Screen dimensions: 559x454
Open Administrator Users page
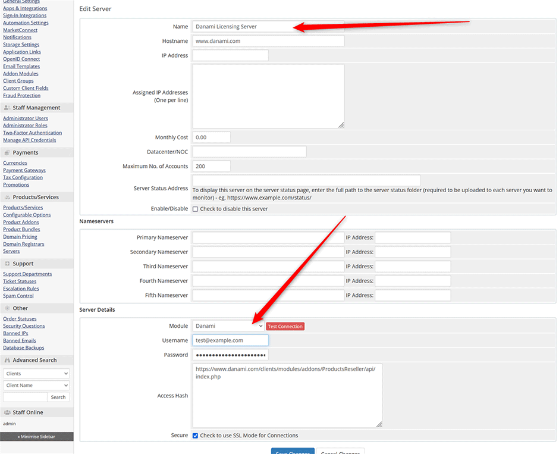pos(26,118)
